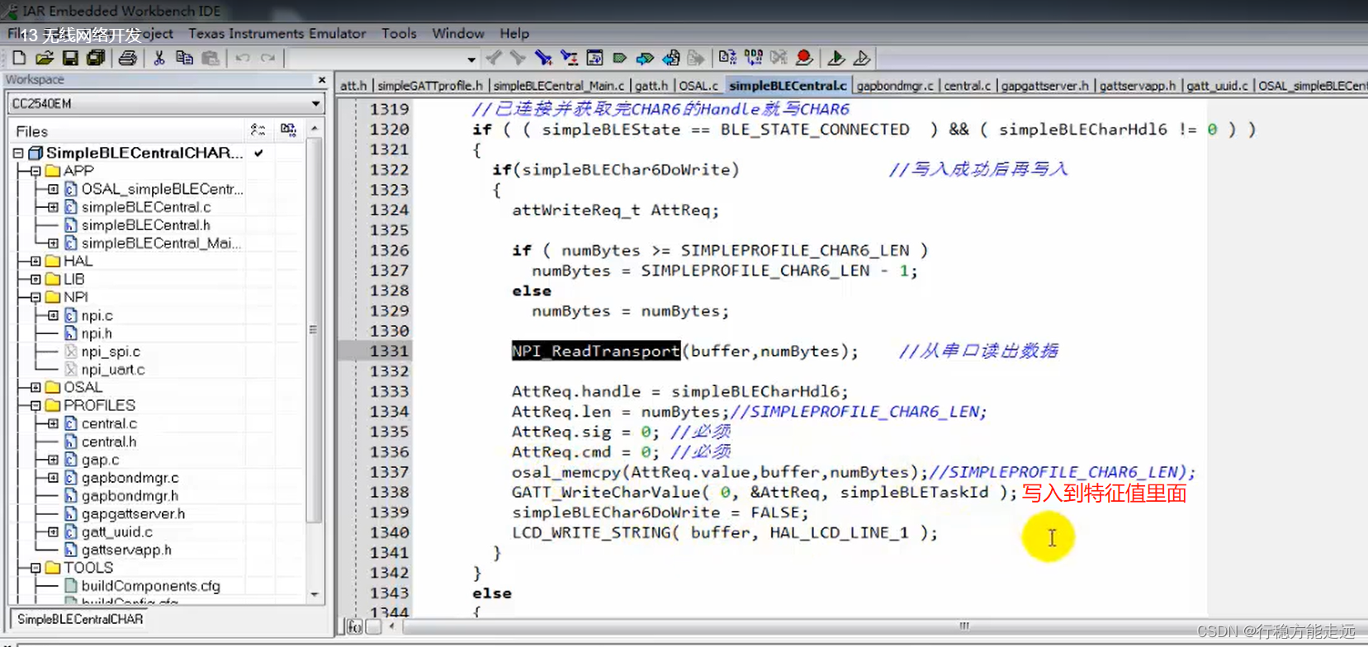The width and height of the screenshot is (1368, 647).
Task: Switch to the gapbondmgr.c tab
Action: pyautogui.click(x=895, y=85)
